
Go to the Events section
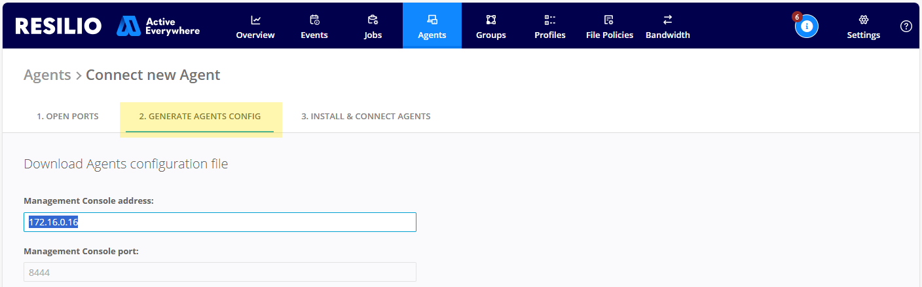pos(314,26)
